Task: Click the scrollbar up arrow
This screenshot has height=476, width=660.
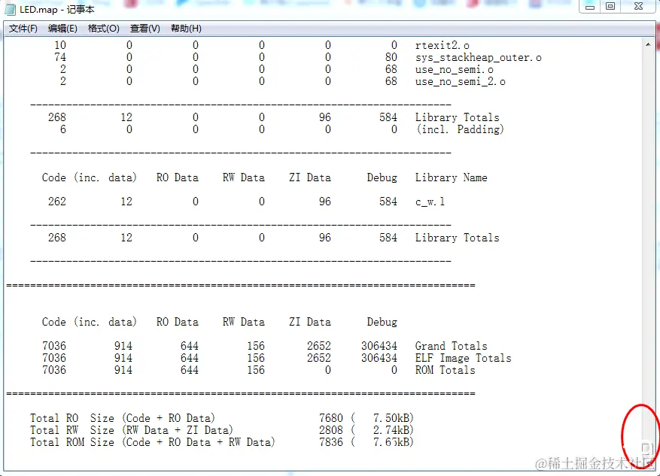Action: coord(648,44)
